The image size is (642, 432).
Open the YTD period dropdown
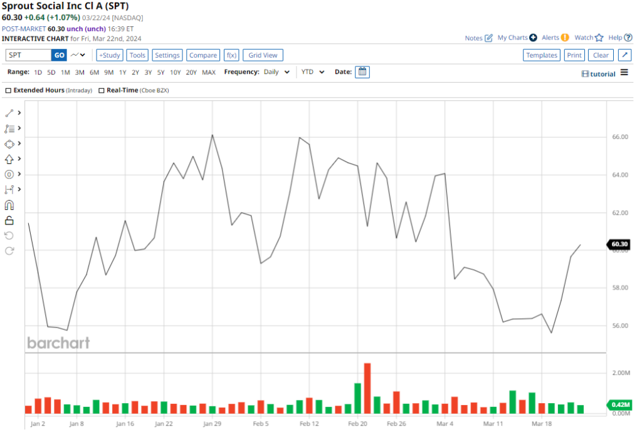pos(313,72)
